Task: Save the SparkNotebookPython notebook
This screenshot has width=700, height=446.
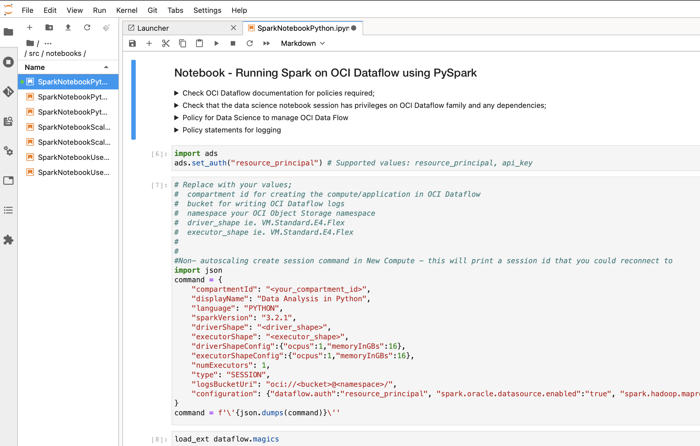Action: pyautogui.click(x=132, y=43)
